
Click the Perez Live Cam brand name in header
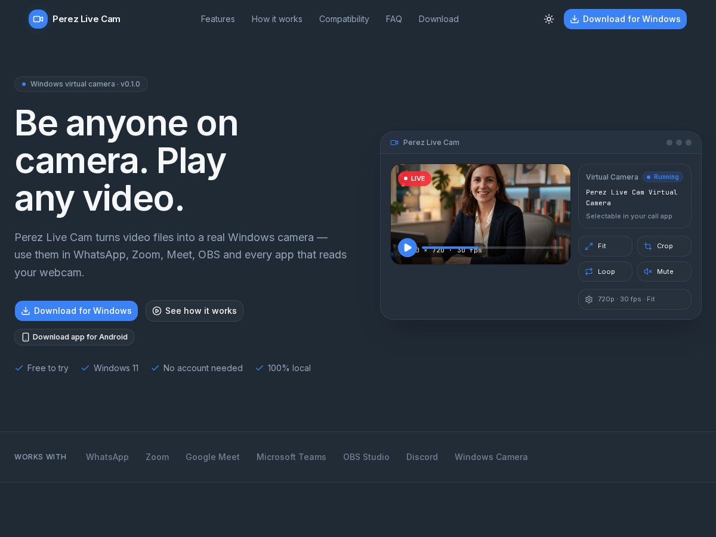pos(87,19)
